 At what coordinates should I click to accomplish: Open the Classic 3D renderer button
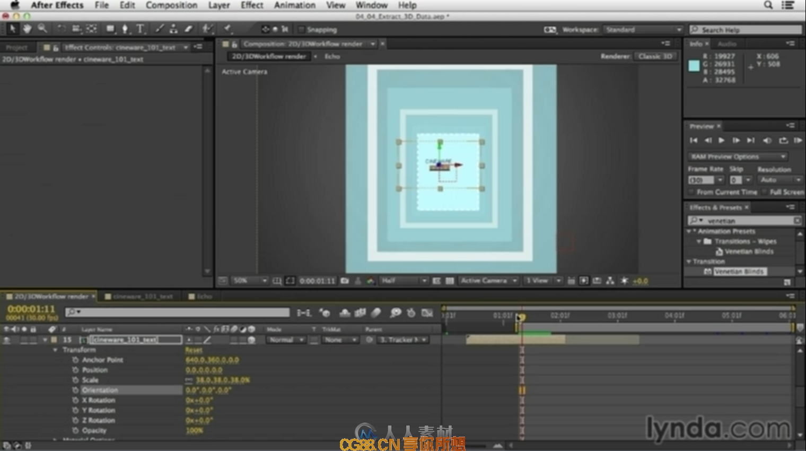[655, 56]
